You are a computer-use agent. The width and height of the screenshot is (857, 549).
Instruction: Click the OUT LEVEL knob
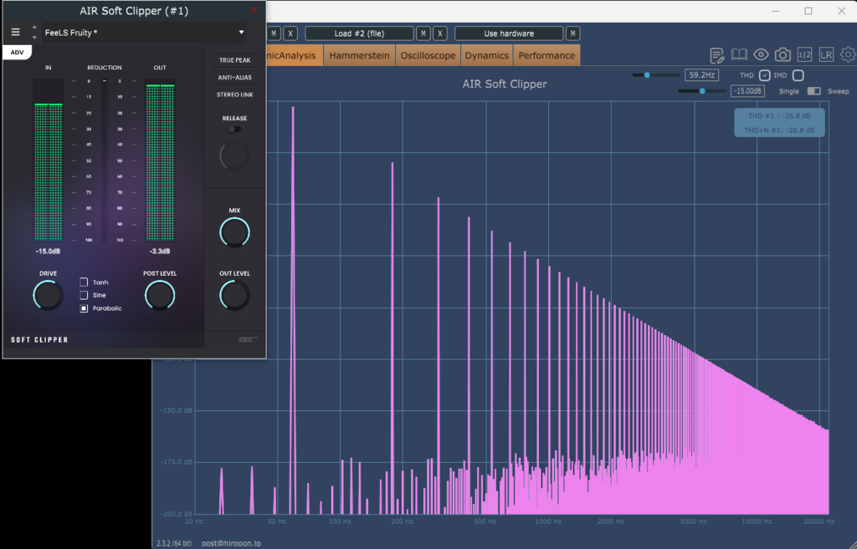pos(234,295)
